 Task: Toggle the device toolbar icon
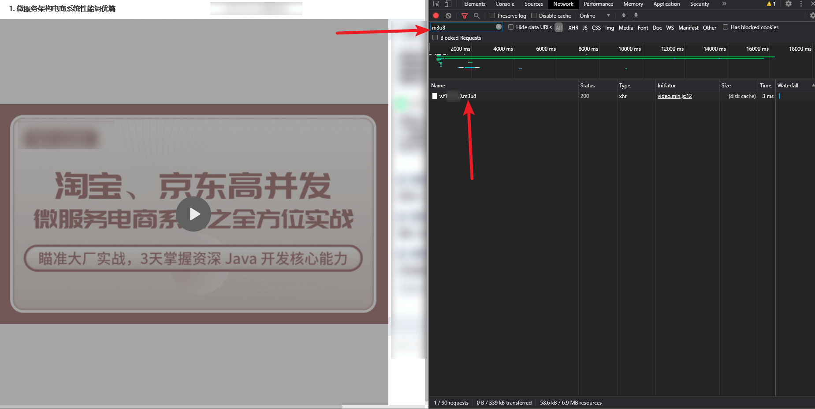coord(447,4)
